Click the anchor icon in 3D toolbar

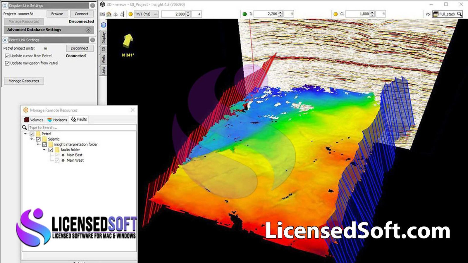pyautogui.click(x=116, y=14)
